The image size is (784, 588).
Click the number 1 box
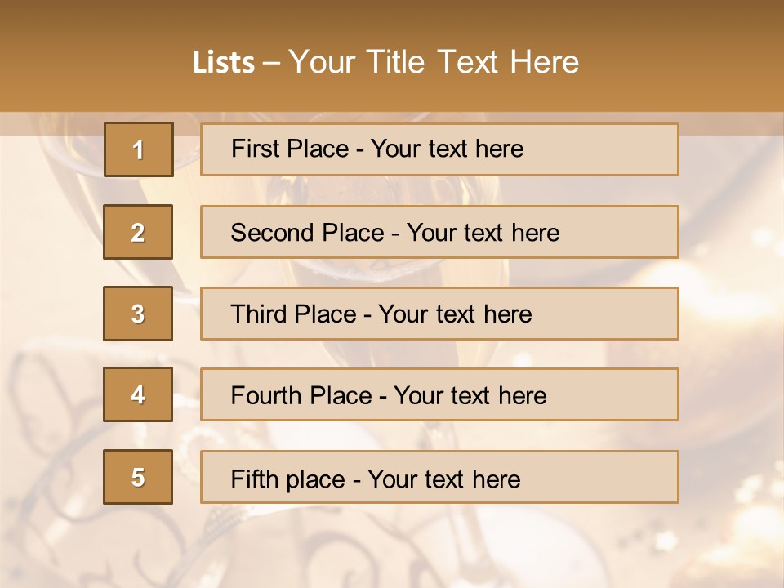[138, 149]
